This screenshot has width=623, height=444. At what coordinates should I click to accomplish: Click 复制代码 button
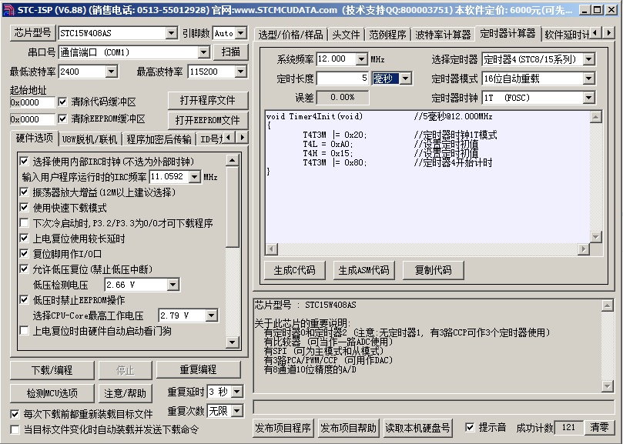click(x=433, y=270)
